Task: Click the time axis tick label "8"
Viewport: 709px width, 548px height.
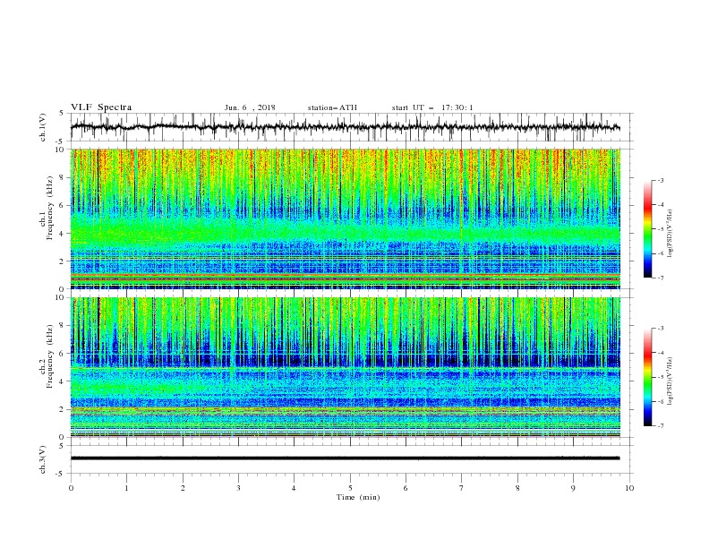Action: (517, 488)
